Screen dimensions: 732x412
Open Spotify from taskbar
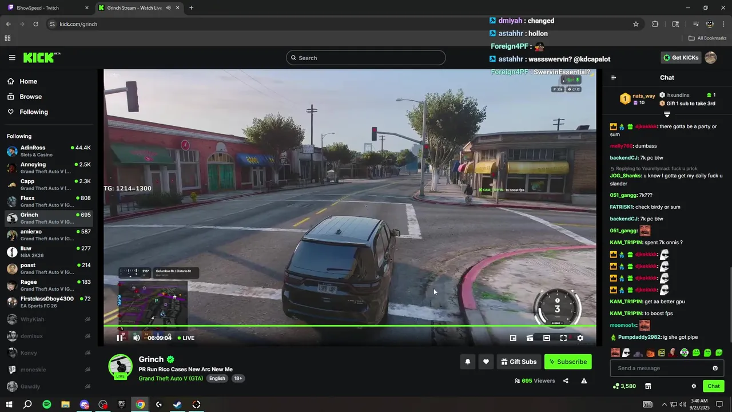click(47, 405)
